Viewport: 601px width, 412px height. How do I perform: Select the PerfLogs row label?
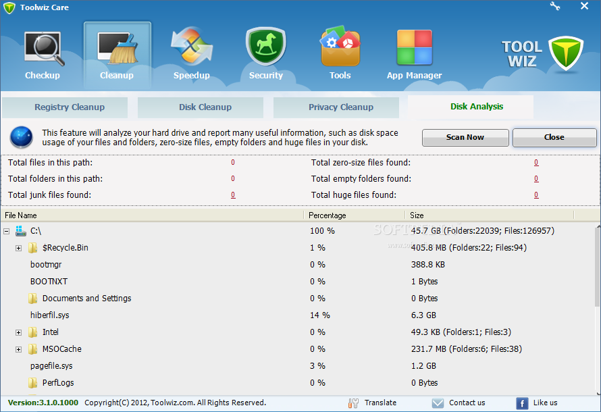pyautogui.click(x=58, y=382)
